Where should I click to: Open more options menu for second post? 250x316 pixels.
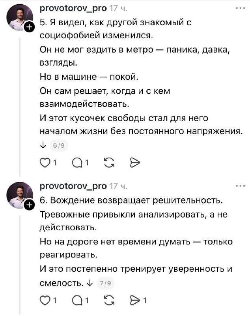[x=239, y=186]
